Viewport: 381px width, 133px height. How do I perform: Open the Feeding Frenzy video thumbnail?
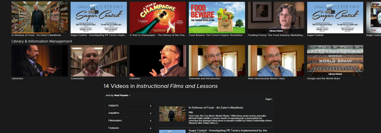[276, 17]
